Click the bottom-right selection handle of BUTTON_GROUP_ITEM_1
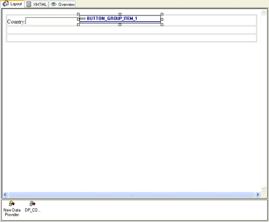The image size is (269, 222). pyautogui.click(x=162, y=25)
